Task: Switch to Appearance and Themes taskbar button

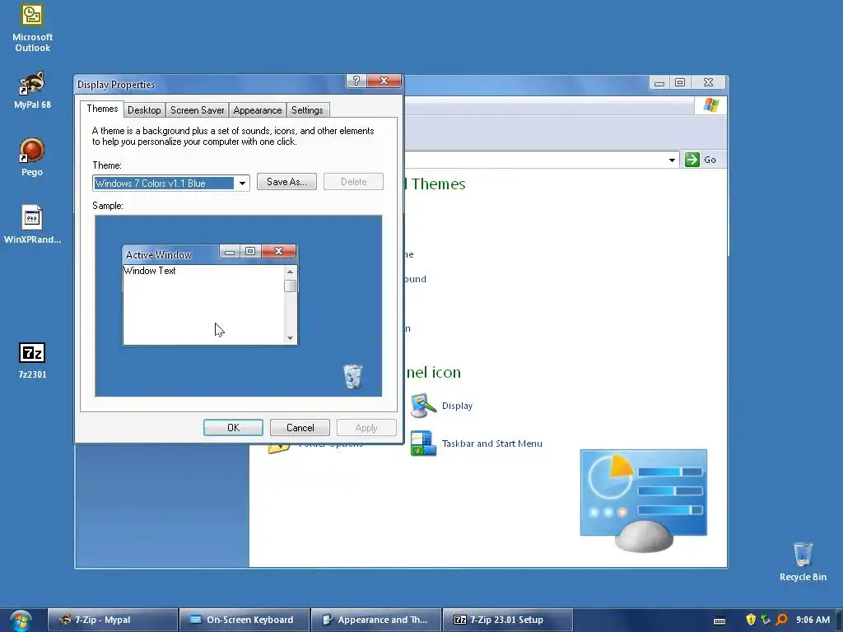Action: pyautogui.click(x=375, y=620)
